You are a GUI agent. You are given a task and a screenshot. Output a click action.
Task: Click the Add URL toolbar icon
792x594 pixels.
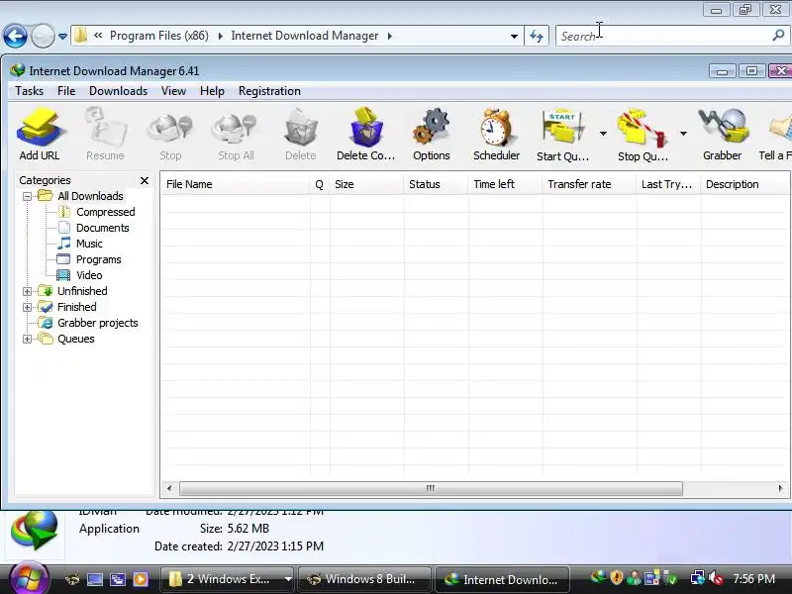[x=40, y=134]
